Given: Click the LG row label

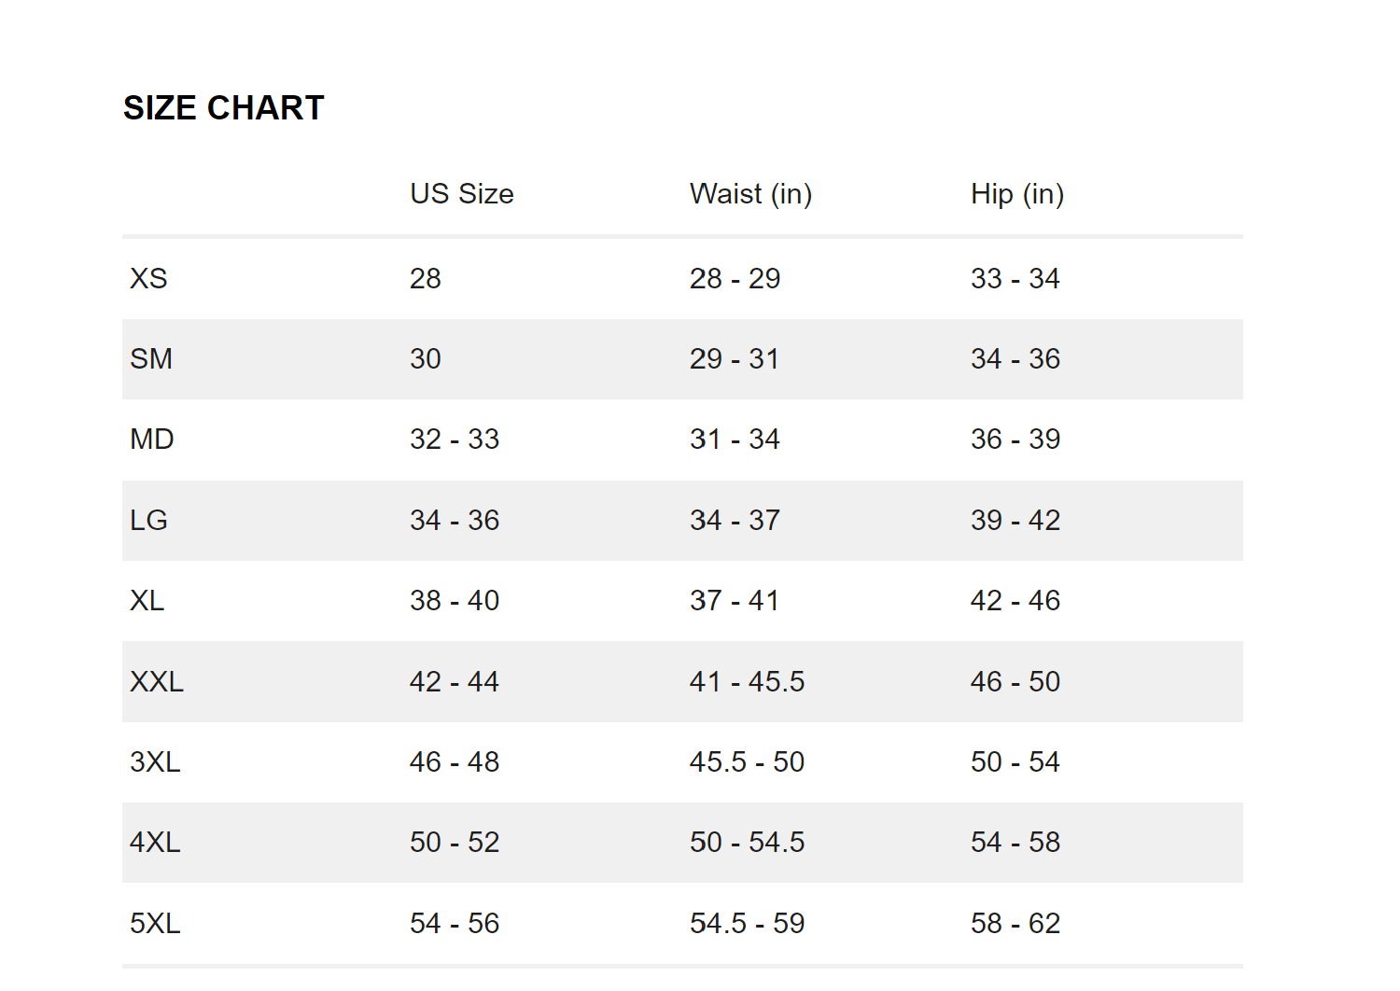Looking at the screenshot, I should pos(148,520).
